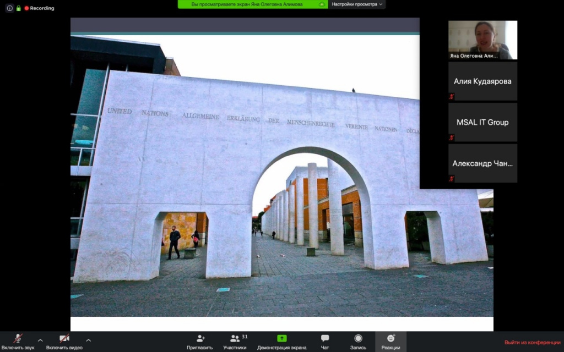The image size is (564, 352).
Task: Select Яна Олеговна's video thumbnail
Action: pyautogui.click(x=482, y=40)
